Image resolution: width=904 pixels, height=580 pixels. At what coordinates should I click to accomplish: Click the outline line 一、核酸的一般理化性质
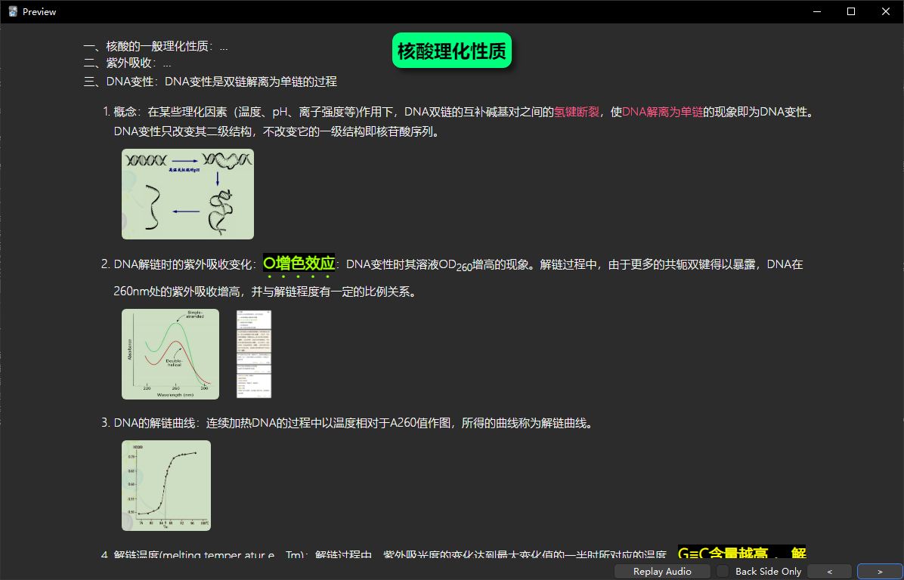pos(156,47)
